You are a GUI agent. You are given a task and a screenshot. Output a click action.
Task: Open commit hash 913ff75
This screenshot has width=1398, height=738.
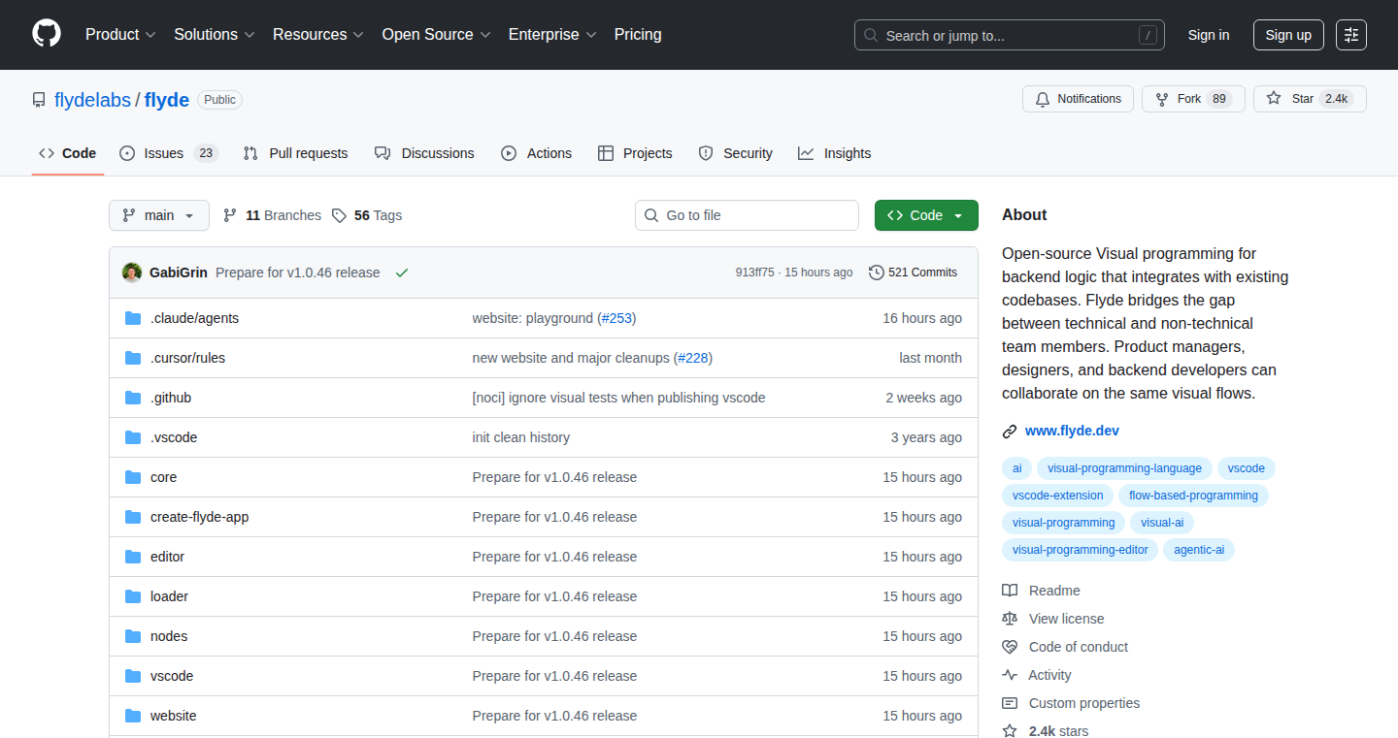point(754,273)
